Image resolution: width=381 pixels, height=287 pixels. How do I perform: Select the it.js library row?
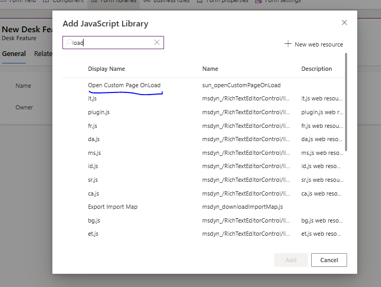[x=204, y=98]
